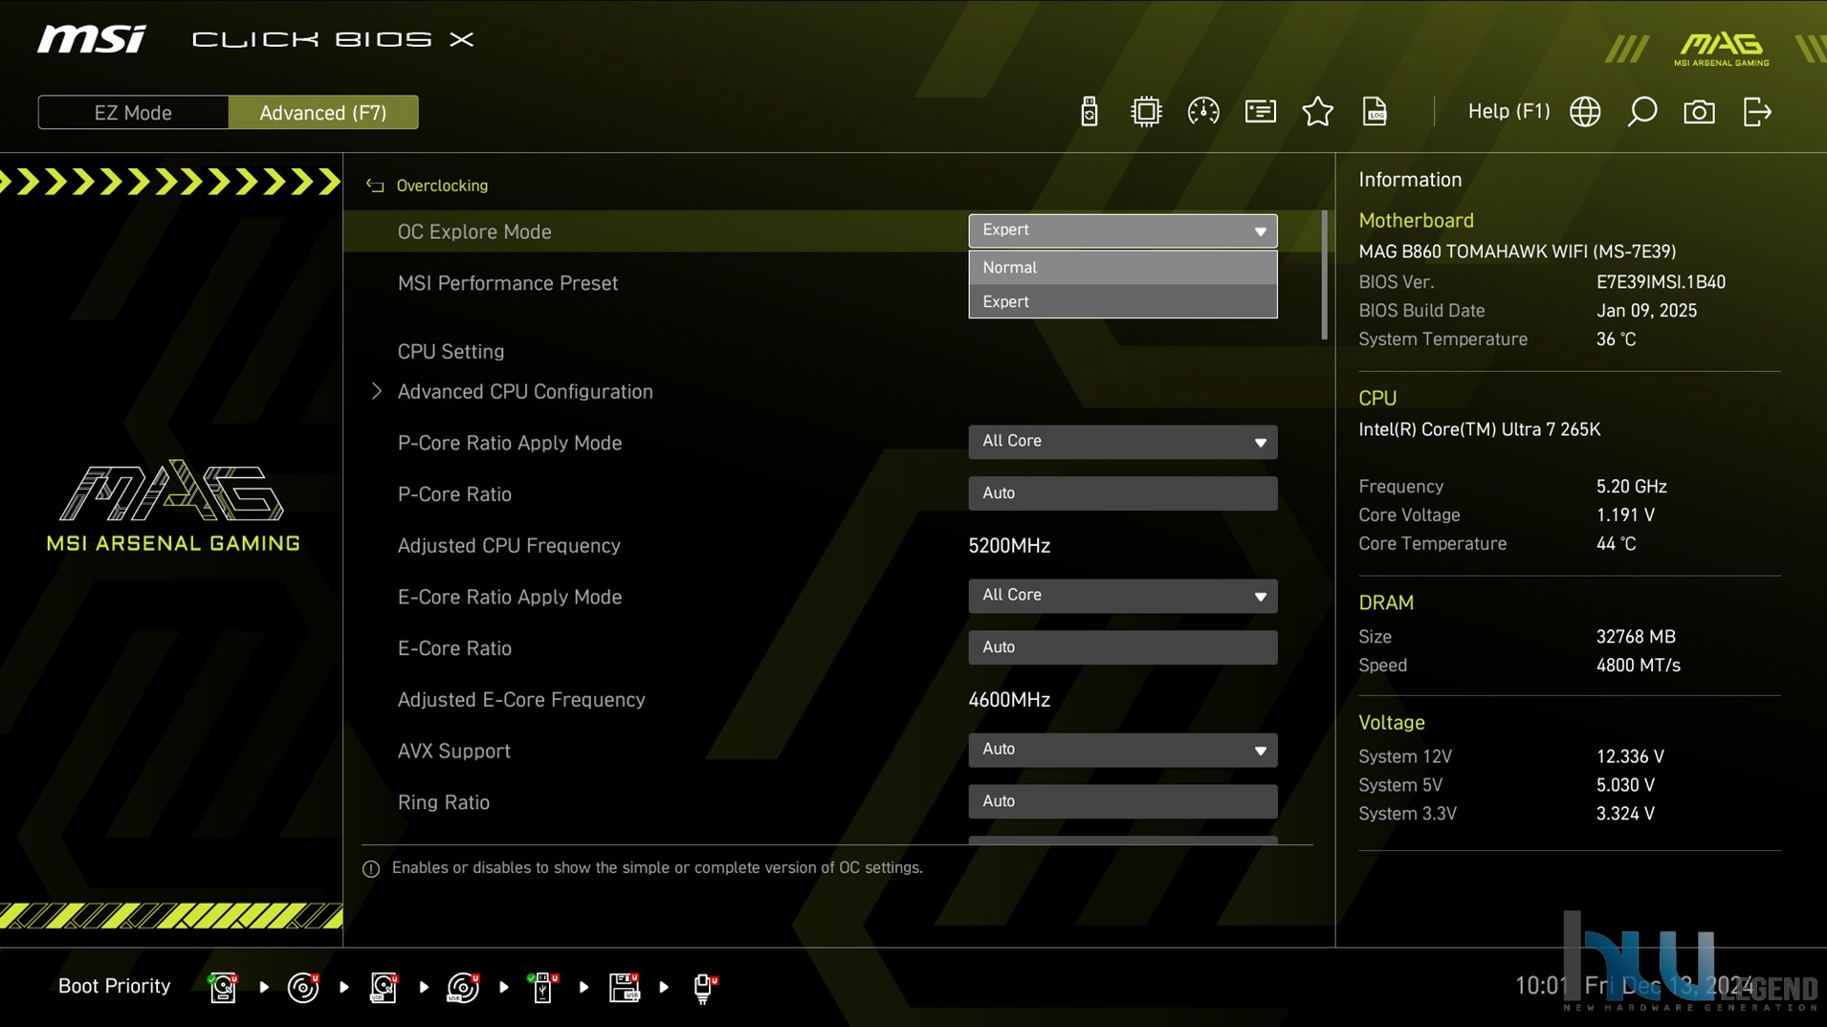Open P-Core Ratio Apply Mode dropdown
The height and width of the screenshot is (1027, 1827).
pyautogui.click(x=1122, y=442)
